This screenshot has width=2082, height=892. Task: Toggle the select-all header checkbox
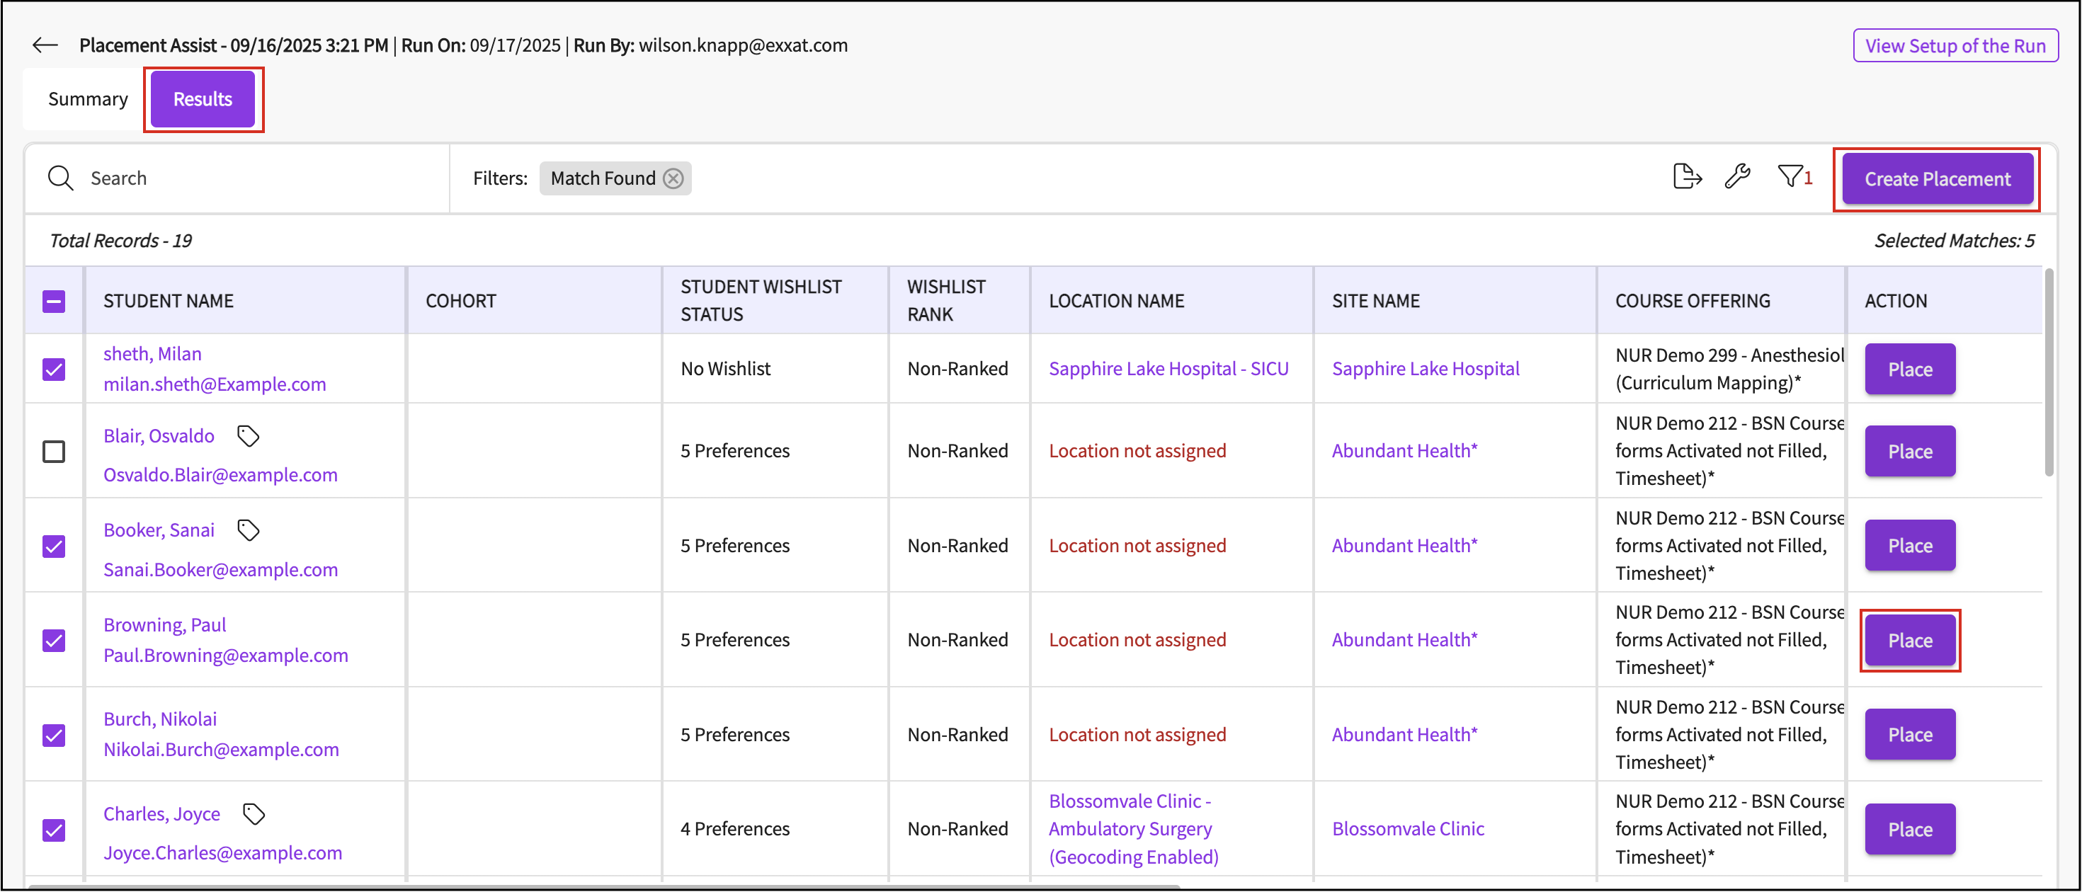(x=54, y=302)
